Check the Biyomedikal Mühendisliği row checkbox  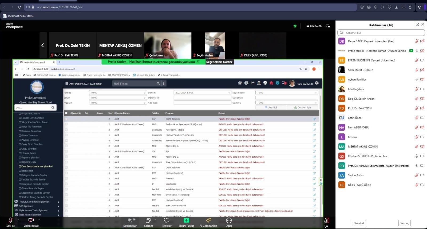[66, 195]
